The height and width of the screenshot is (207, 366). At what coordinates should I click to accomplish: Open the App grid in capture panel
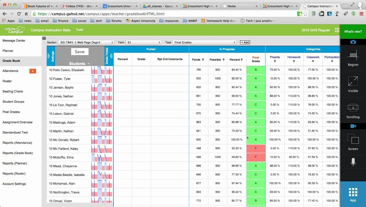[x=353, y=194]
